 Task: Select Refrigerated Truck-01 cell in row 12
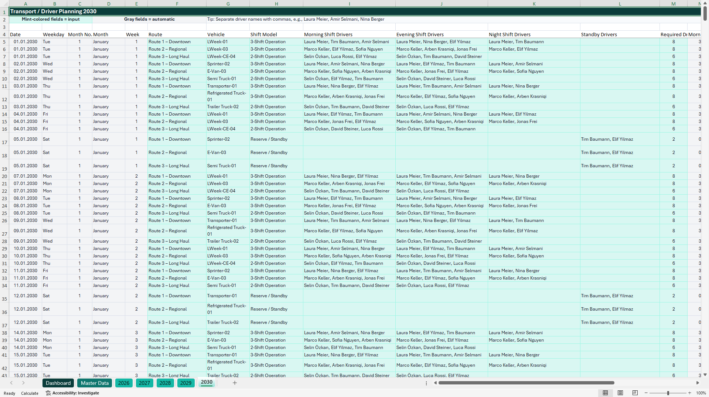228,96
